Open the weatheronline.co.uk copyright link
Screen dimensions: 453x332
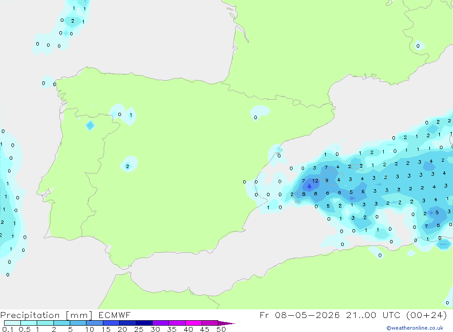pyautogui.click(x=415, y=328)
